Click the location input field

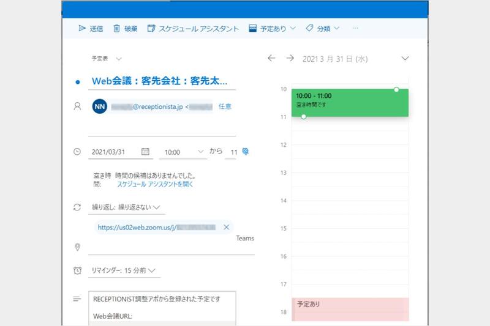[x=171, y=248]
